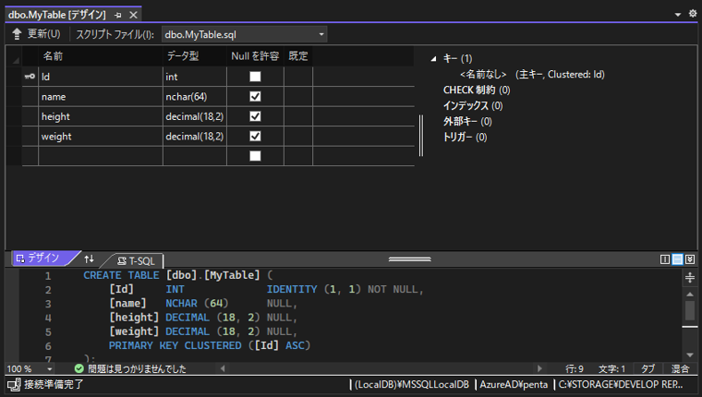This screenshot has width=702, height=397.
Task: Collapse the lower pane with chevron icon
Action: tap(690, 259)
